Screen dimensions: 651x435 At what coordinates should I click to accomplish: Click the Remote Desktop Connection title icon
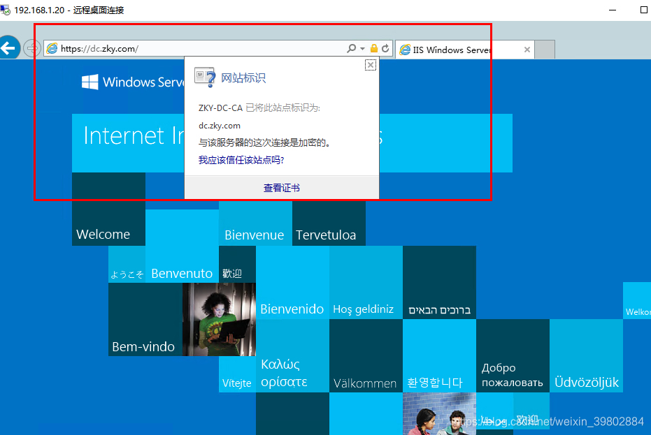[6, 10]
